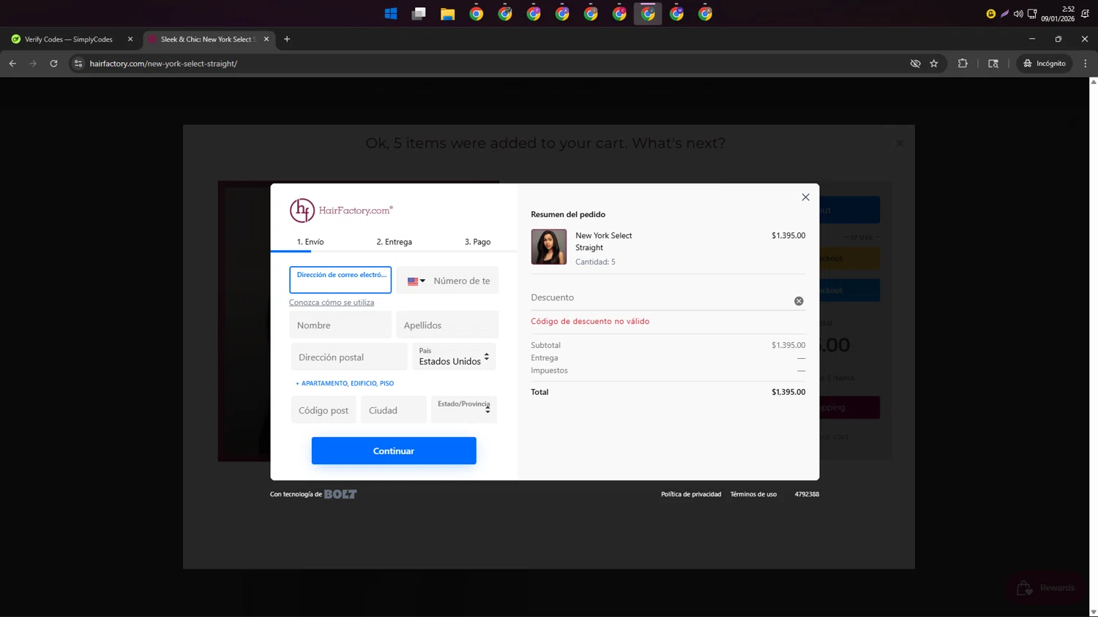
Task: Open the Términos de uso link
Action: [x=753, y=494]
